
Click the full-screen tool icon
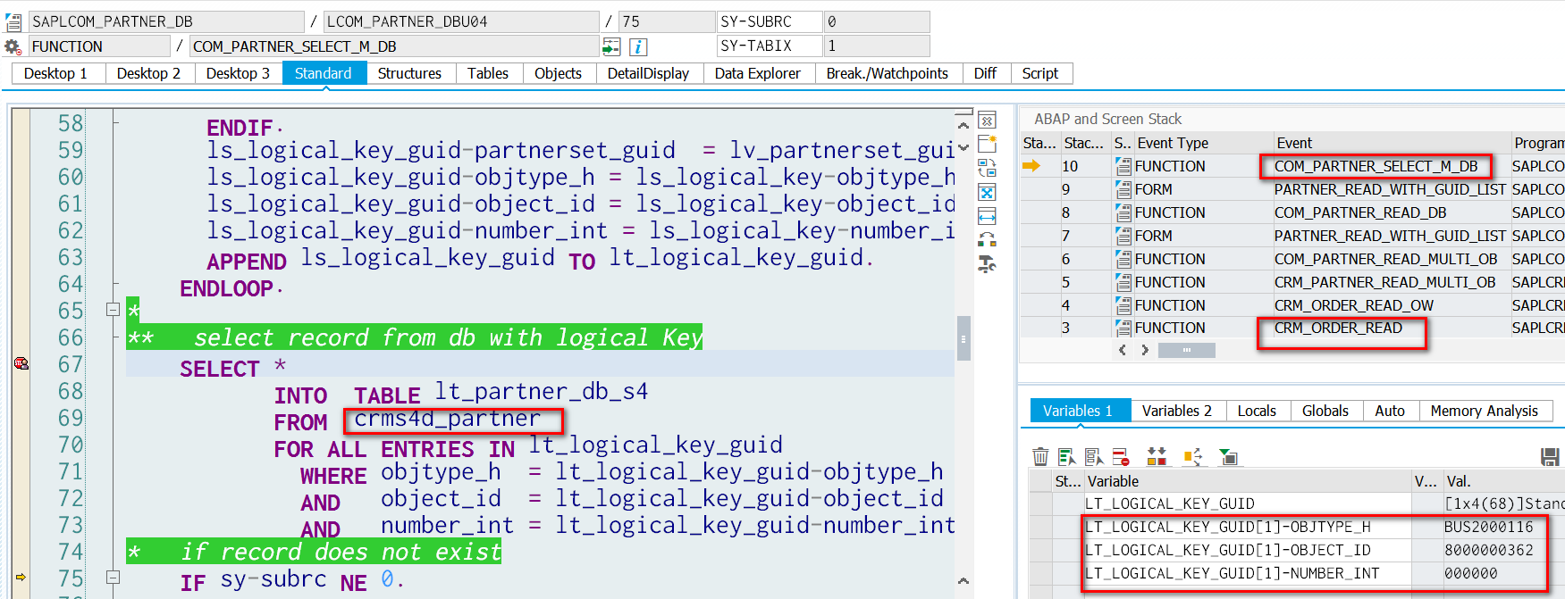(x=987, y=192)
